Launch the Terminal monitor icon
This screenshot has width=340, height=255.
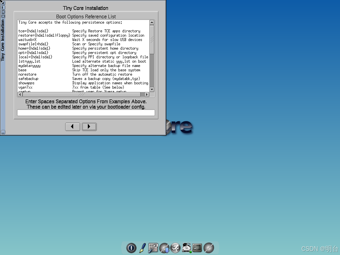click(197, 248)
